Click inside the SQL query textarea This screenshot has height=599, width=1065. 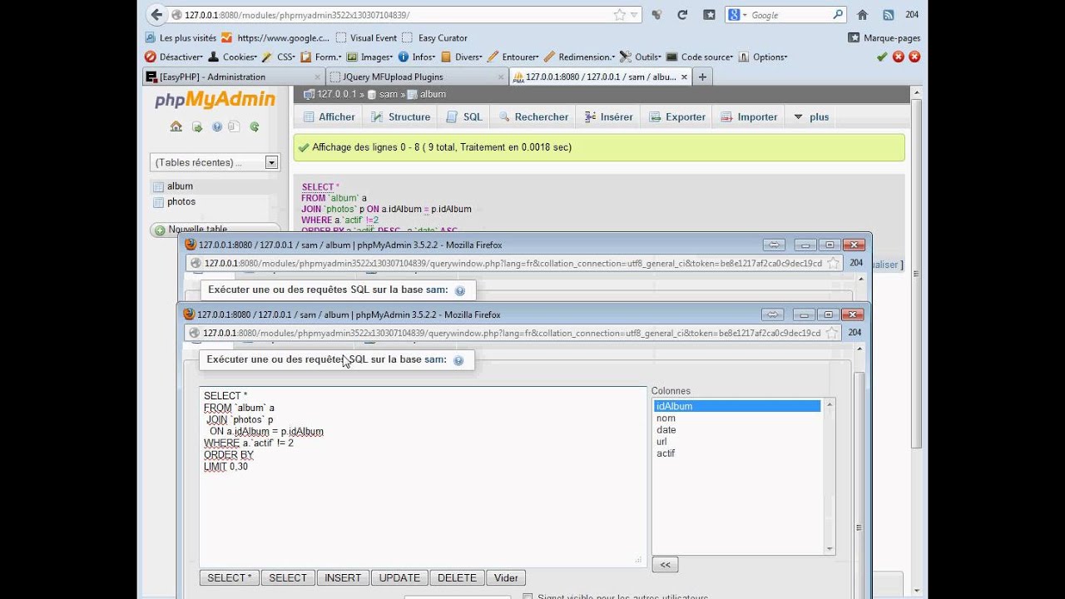tap(423, 477)
